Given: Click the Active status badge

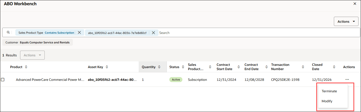Looking at the screenshot, I should point(176,80).
